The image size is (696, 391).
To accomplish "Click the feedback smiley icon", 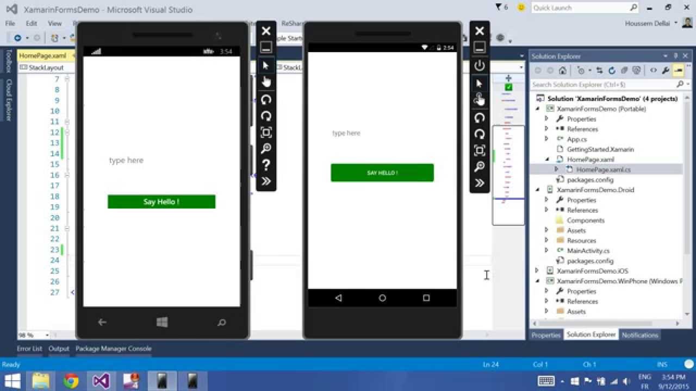I will click(x=521, y=8).
